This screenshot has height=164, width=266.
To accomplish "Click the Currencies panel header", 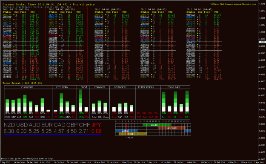I will click(x=27, y=87).
